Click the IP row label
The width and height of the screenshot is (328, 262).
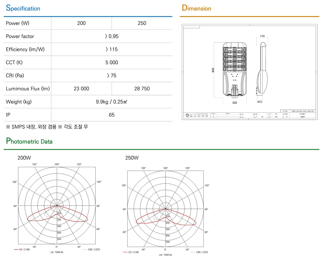tap(8, 115)
